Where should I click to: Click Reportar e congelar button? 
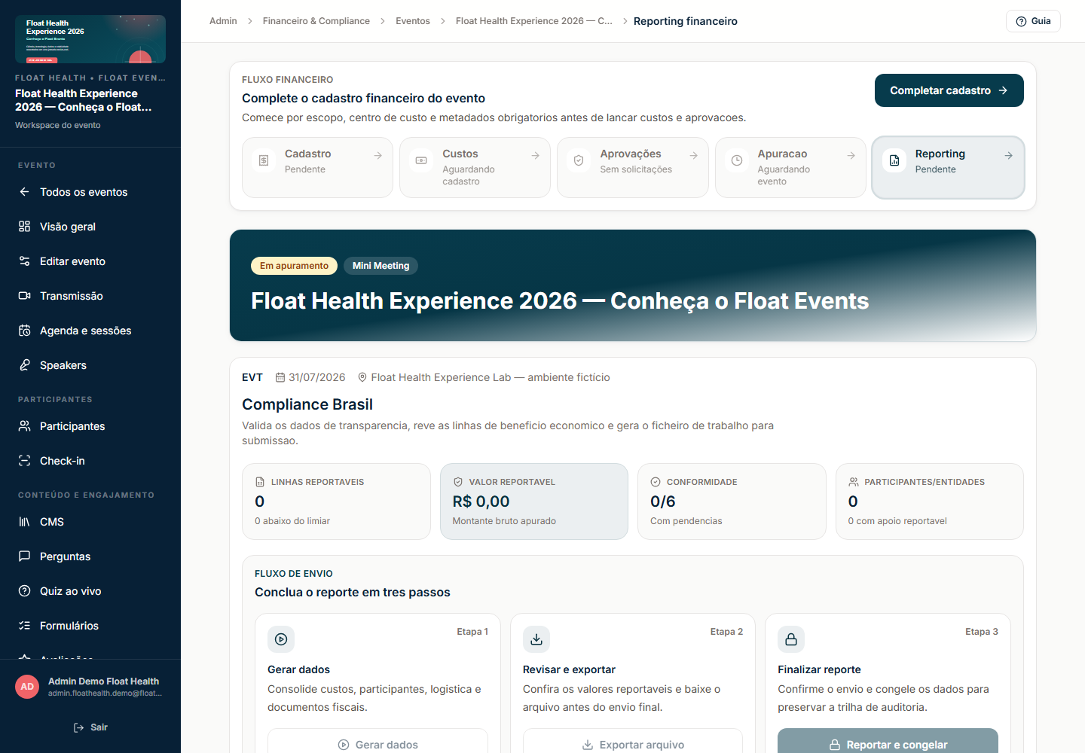pos(888,744)
